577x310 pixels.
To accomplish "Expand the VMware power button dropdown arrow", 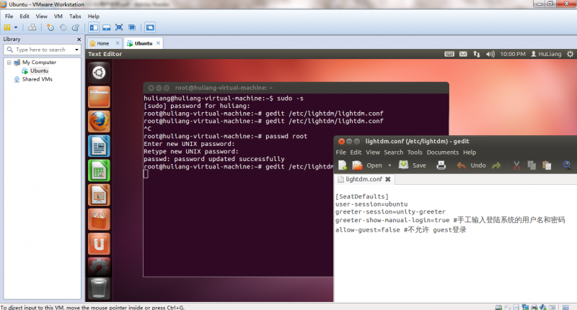I will 16,27.
